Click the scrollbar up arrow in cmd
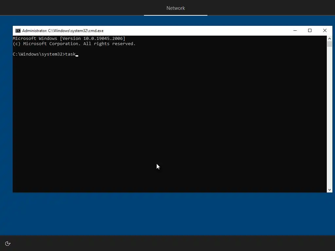Image resolution: width=335 pixels, height=251 pixels. (x=329, y=39)
